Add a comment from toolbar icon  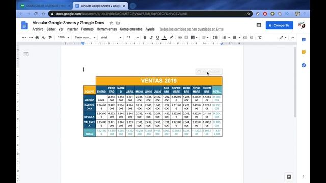186,37
